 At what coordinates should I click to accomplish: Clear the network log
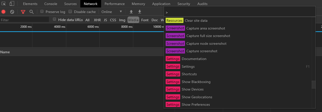(x=12, y=12)
